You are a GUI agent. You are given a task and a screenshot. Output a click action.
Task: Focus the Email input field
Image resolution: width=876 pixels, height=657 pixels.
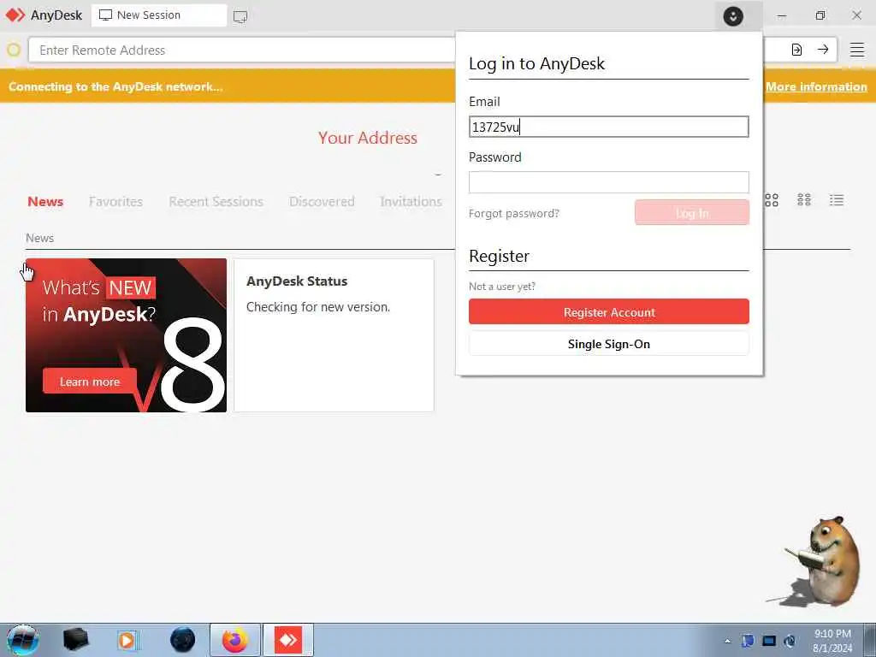click(609, 127)
